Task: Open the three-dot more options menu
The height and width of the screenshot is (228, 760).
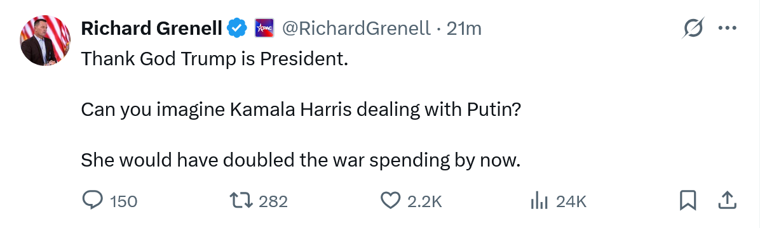Action: pyautogui.click(x=727, y=28)
